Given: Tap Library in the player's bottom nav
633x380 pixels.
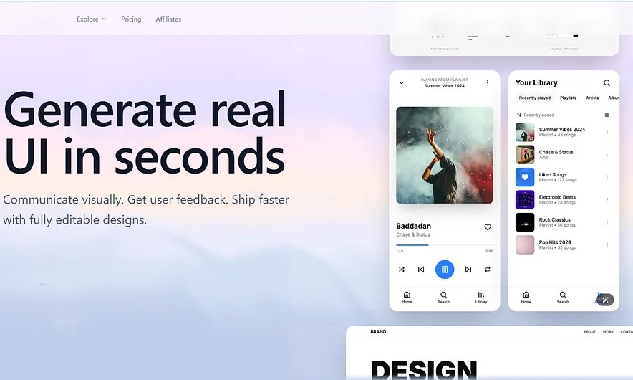Looking at the screenshot, I should [x=481, y=297].
